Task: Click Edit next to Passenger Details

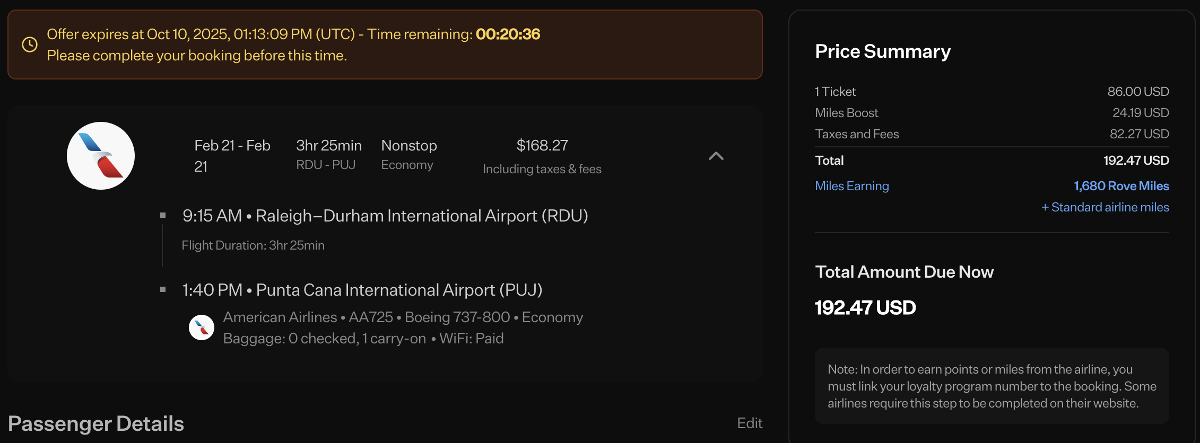Action: 749,423
